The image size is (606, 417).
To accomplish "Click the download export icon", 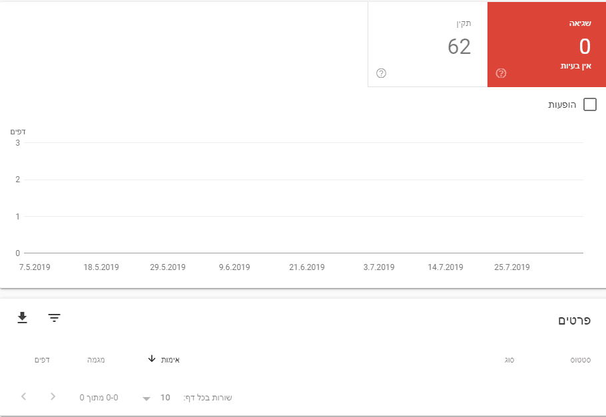I will (23, 317).
